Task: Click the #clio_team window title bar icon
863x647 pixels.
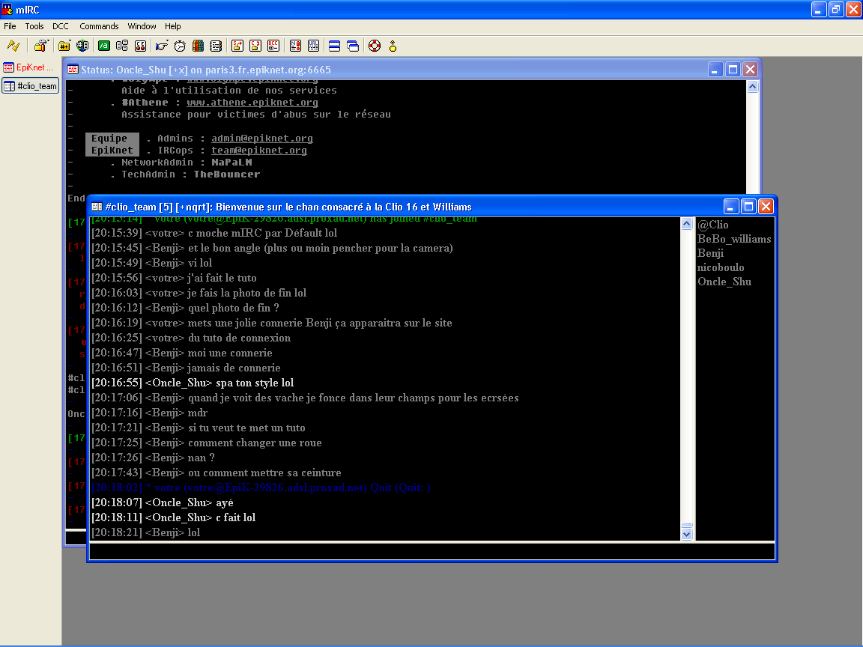Action: point(97,207)
